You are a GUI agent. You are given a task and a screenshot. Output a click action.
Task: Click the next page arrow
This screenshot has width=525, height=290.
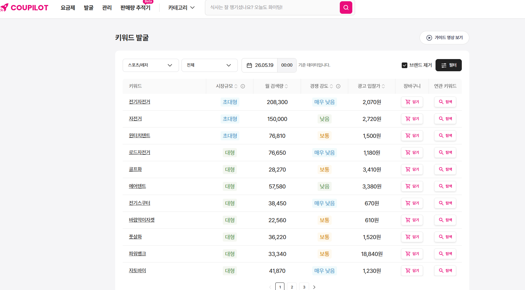pos(314,287)
